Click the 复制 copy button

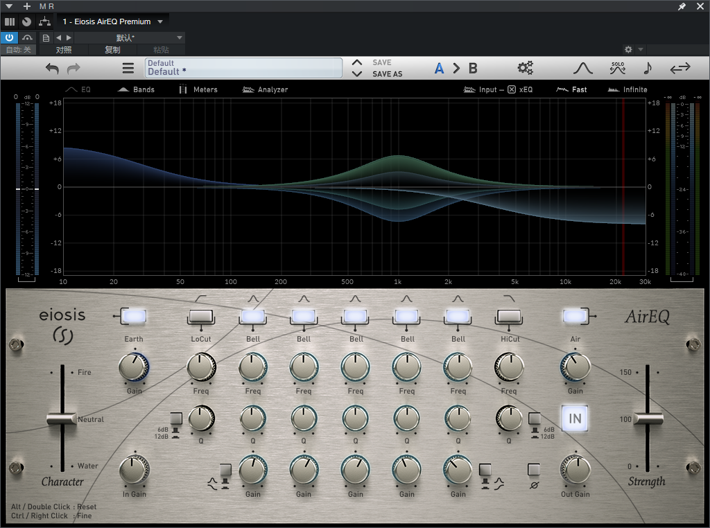point(112,50)
